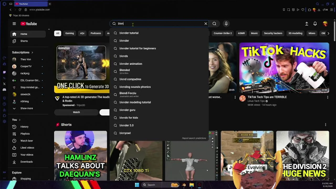Go back in browser history
336x189 pixels.
(10, 10)
